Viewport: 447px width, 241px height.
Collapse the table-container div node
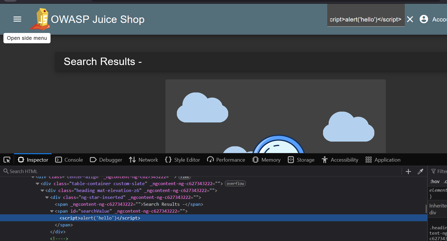pos(37,184)
